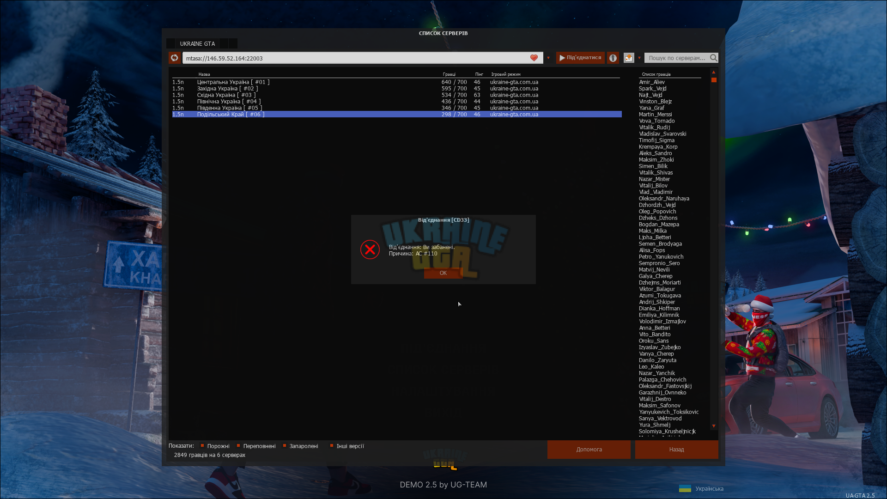Toggle the Порожні filter checkbox
Screen dimensions: 887x499
tap(202, 446)
